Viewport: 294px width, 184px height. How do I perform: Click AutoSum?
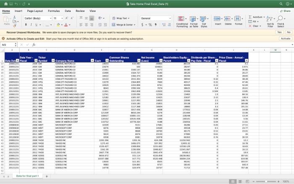[x=257, y=17]
